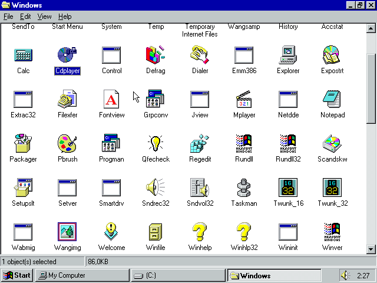Select the Emm386 icon
This screenshot has width=377, height=283.
click(244, 55)
